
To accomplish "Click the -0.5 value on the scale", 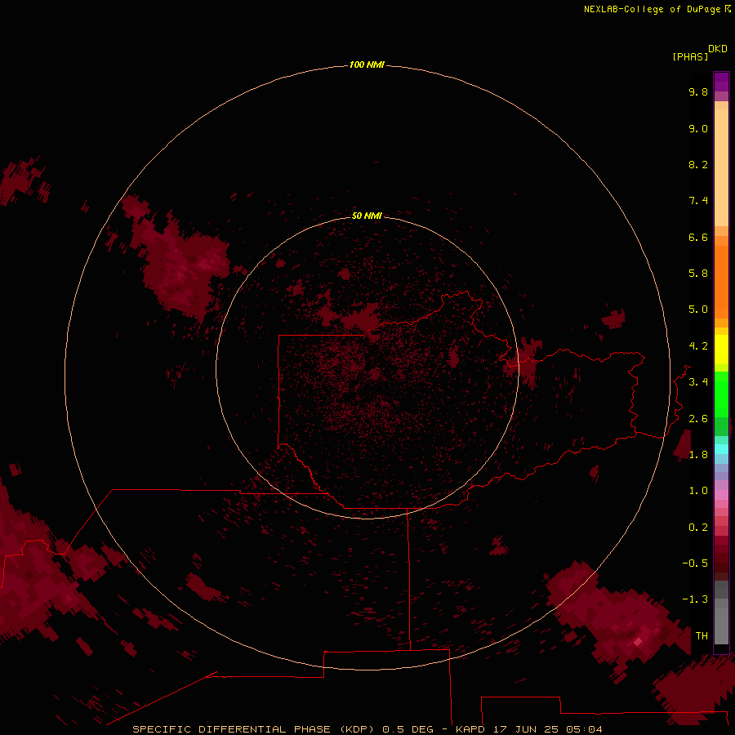I will [x=695, y=563].
